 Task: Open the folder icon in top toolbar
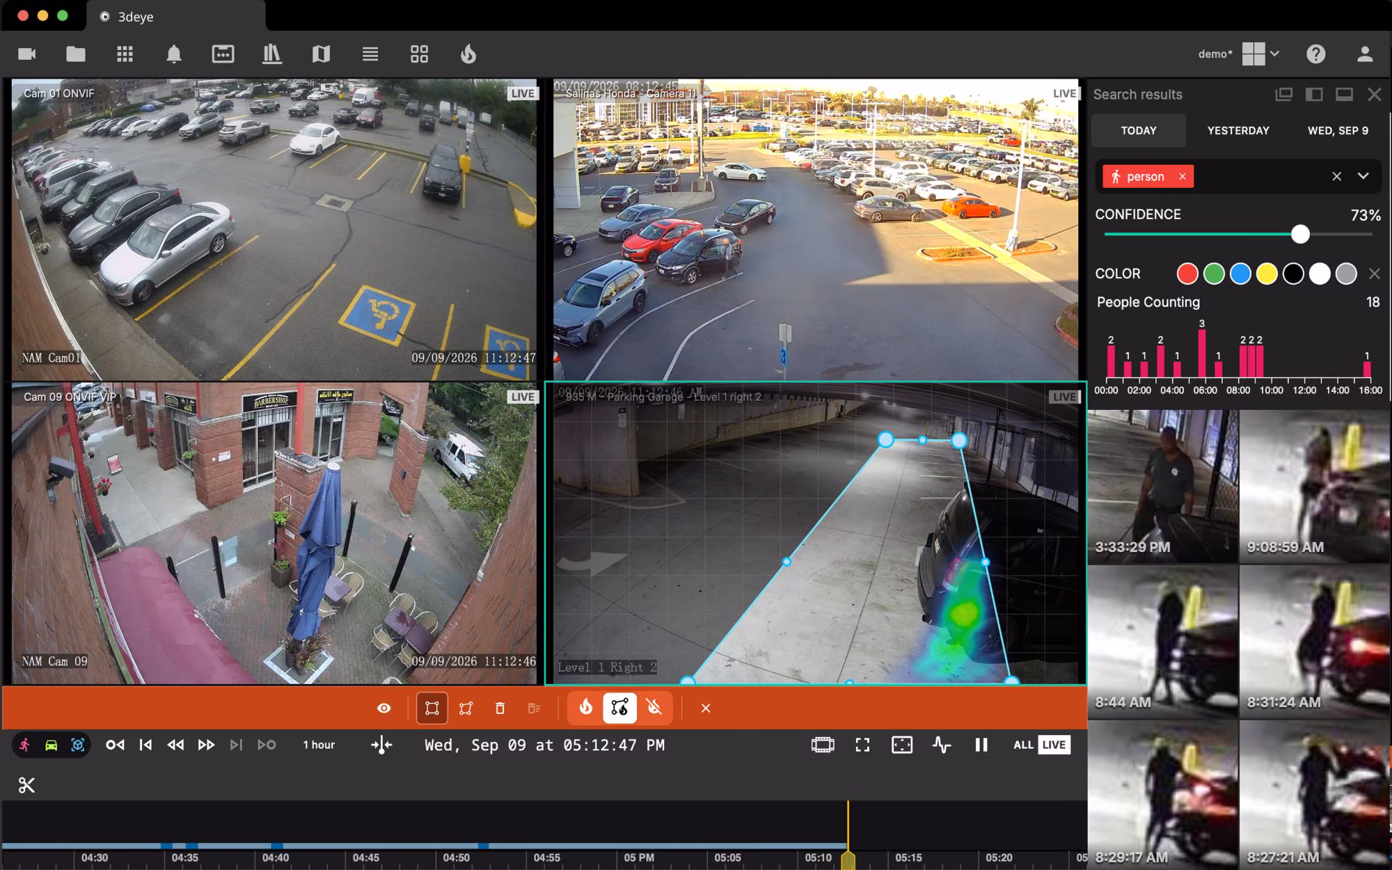[76, 54]
